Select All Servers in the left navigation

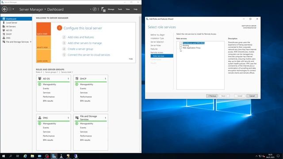coord(16,26)
